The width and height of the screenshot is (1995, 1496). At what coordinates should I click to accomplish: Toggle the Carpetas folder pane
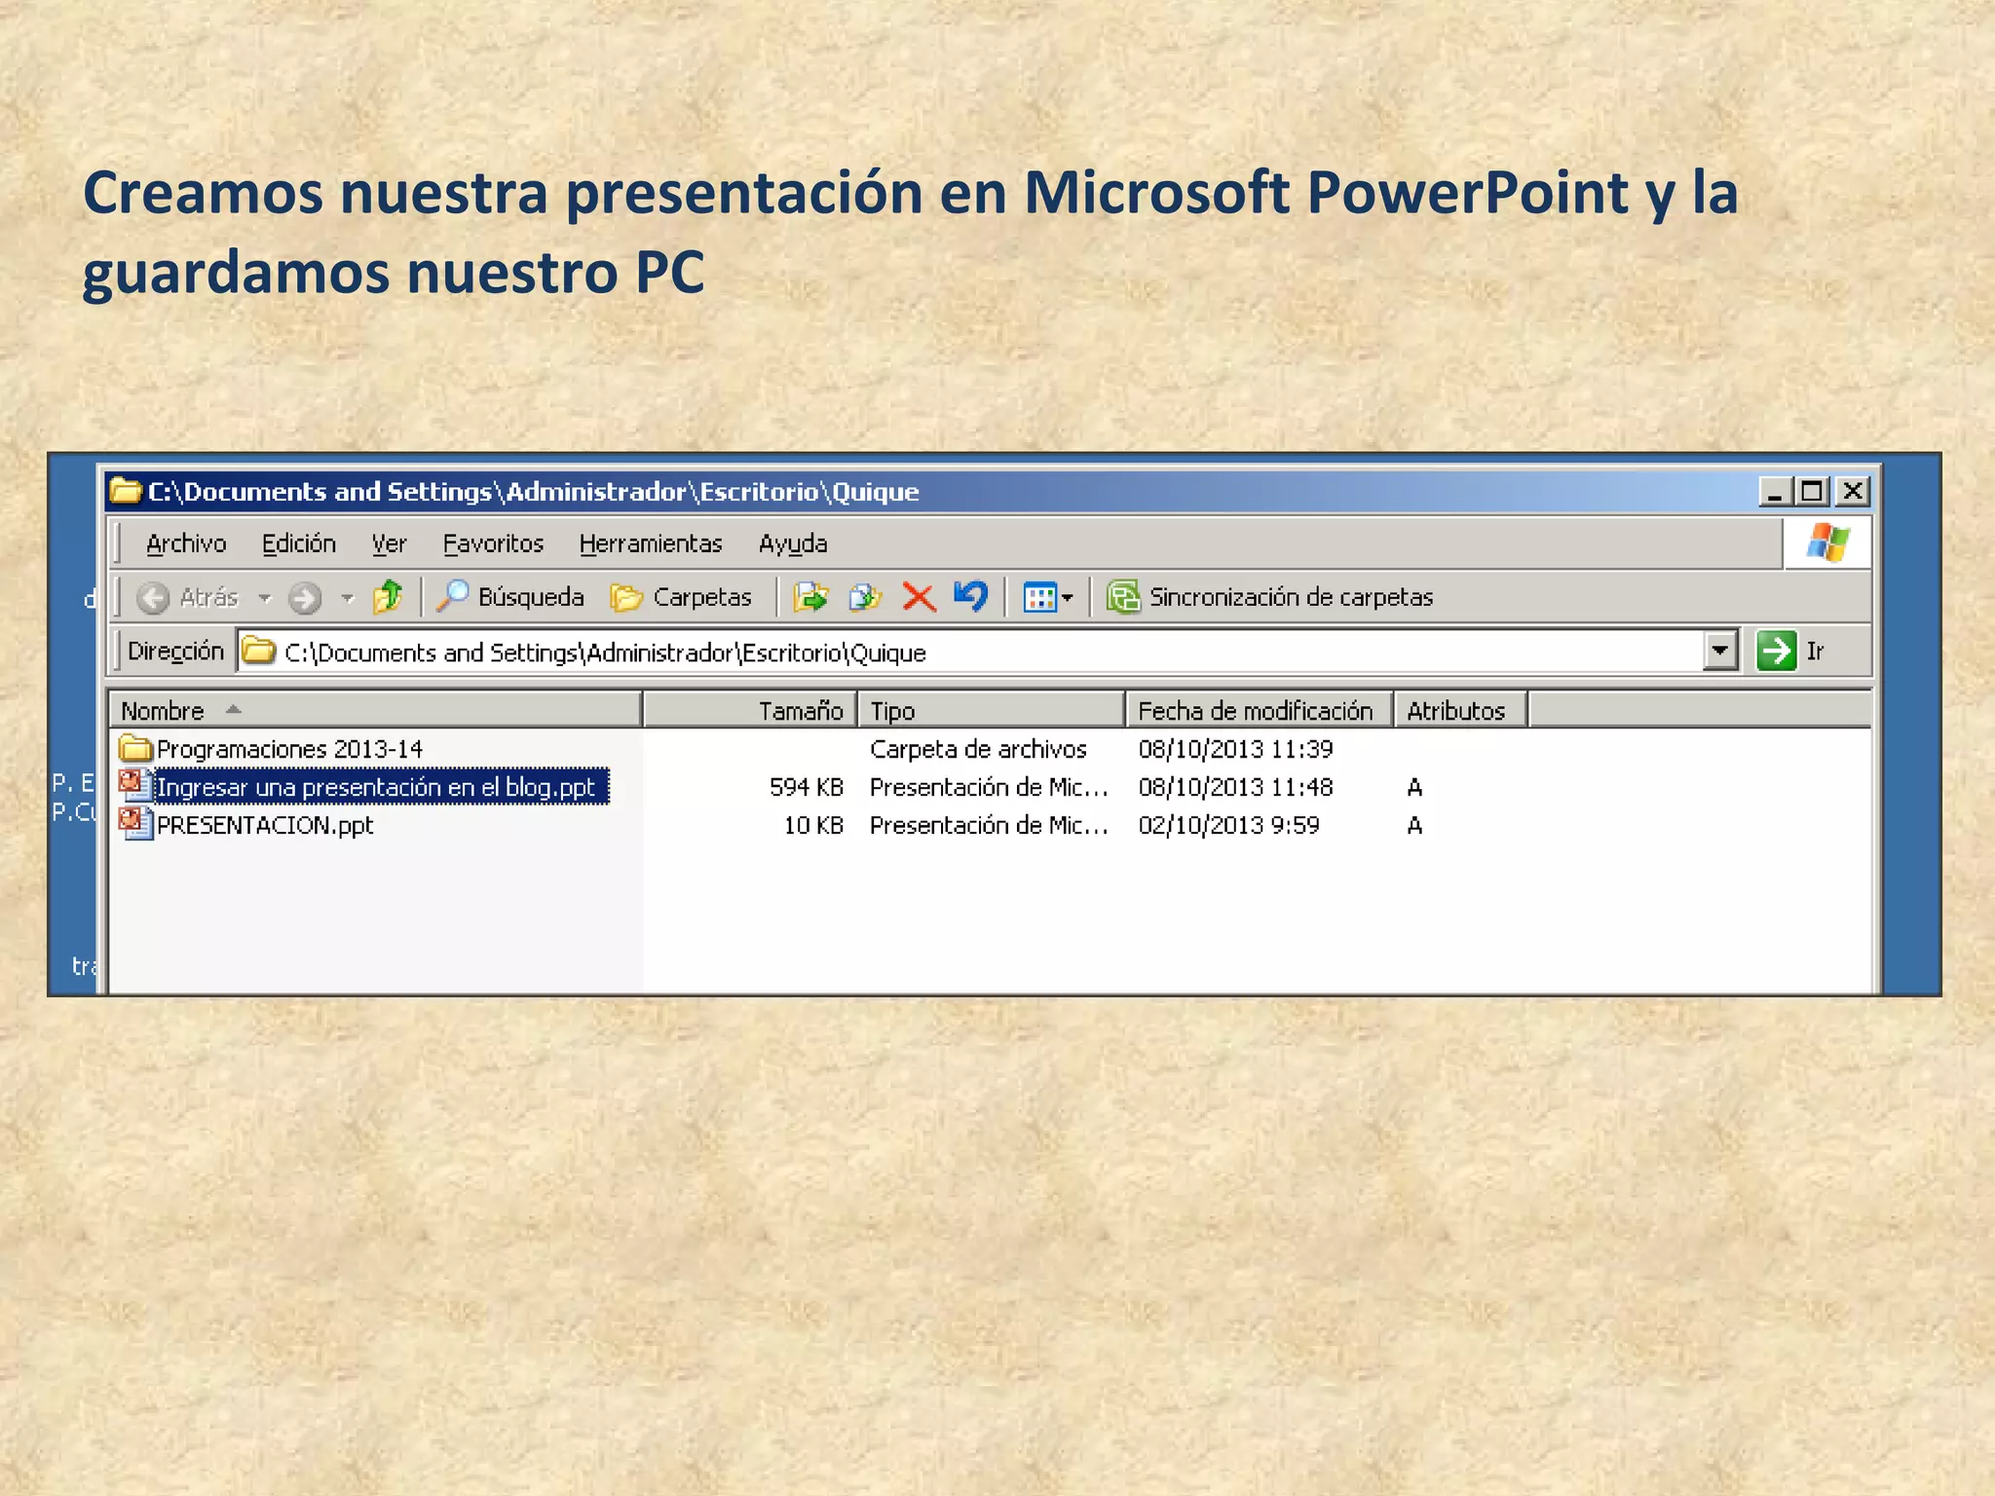coord(681,596)
